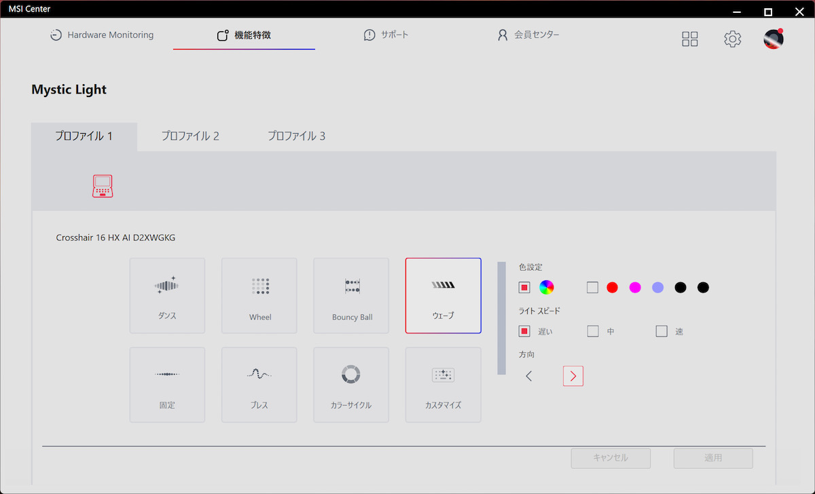
Task: Open the Hardware Monitoring tab
Action: click(x=102, y=35)
